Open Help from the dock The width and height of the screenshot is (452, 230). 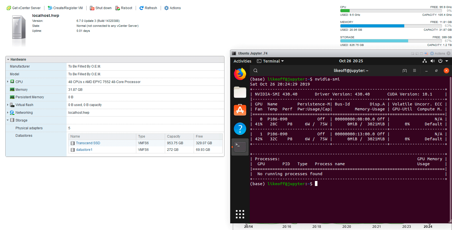coord(240,129)
